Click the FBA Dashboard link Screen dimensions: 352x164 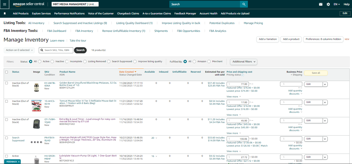pos(57,31)
